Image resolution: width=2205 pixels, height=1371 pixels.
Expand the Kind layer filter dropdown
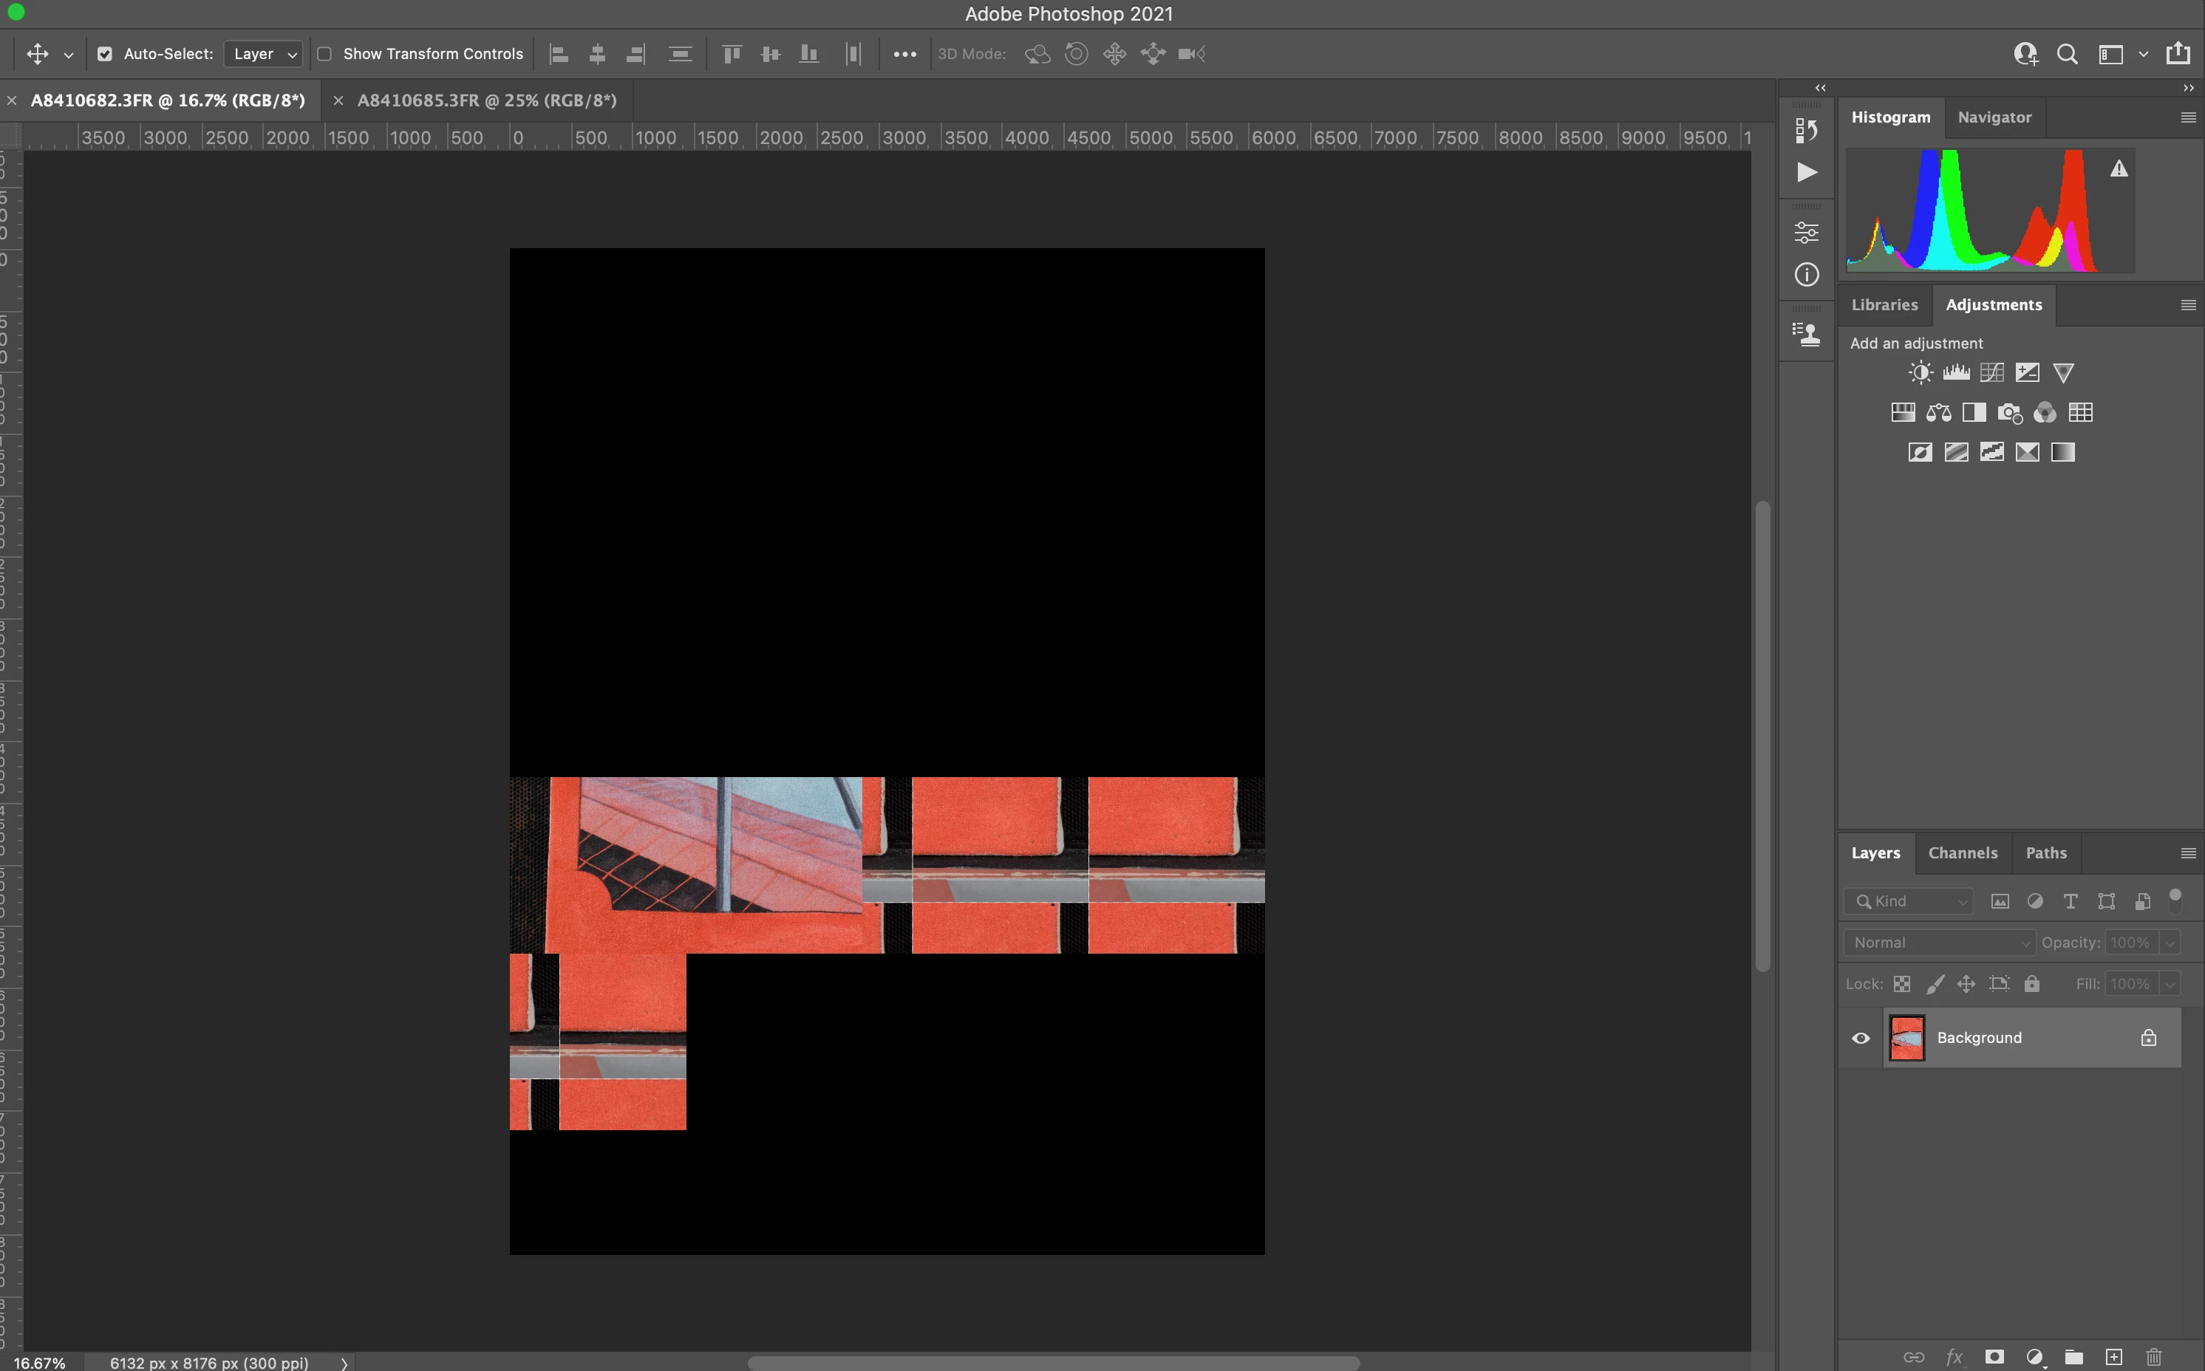1909,900
